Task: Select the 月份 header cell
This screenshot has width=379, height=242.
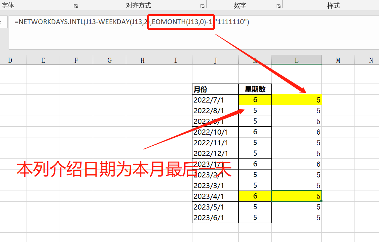Action: (x=215, y=89)
